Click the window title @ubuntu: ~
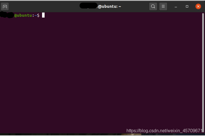 [x=109, y=6]
